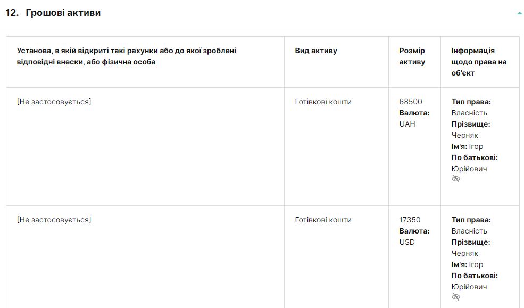Click the crossed-eye icon in the UAH row
The image size is (524, 308).
pos(456,179)
